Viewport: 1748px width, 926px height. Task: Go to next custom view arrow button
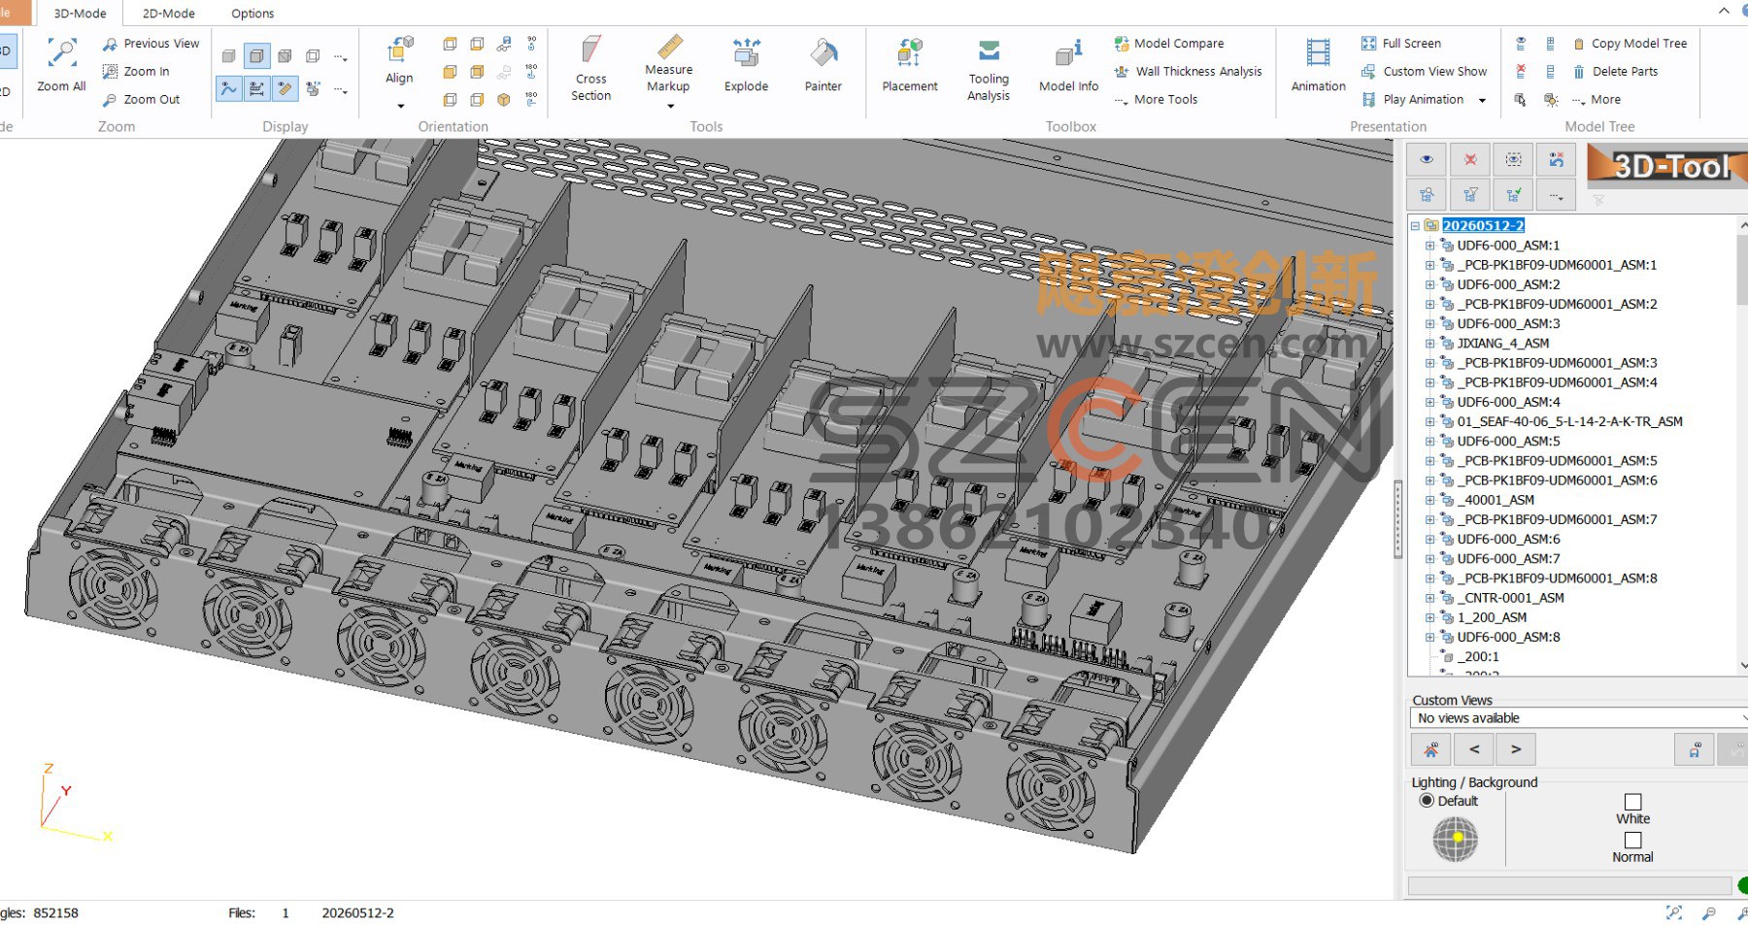tap(1516, 749)
